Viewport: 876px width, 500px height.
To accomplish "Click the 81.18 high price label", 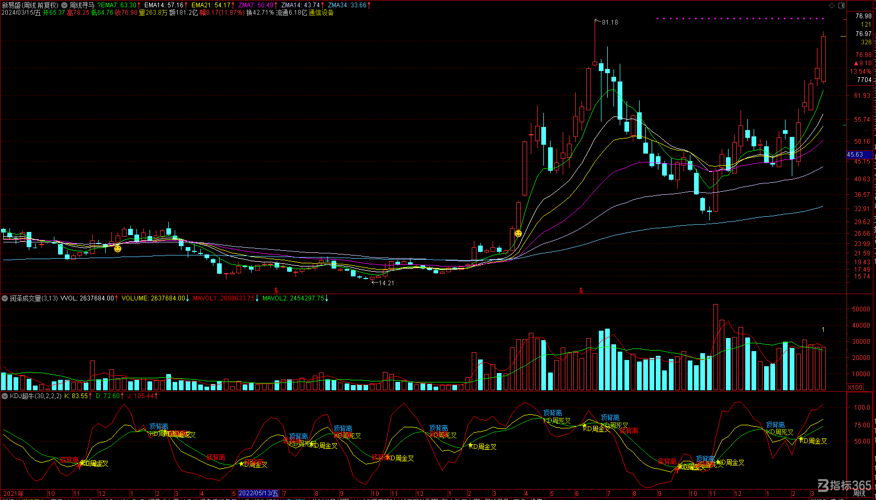I will point(610,22).
